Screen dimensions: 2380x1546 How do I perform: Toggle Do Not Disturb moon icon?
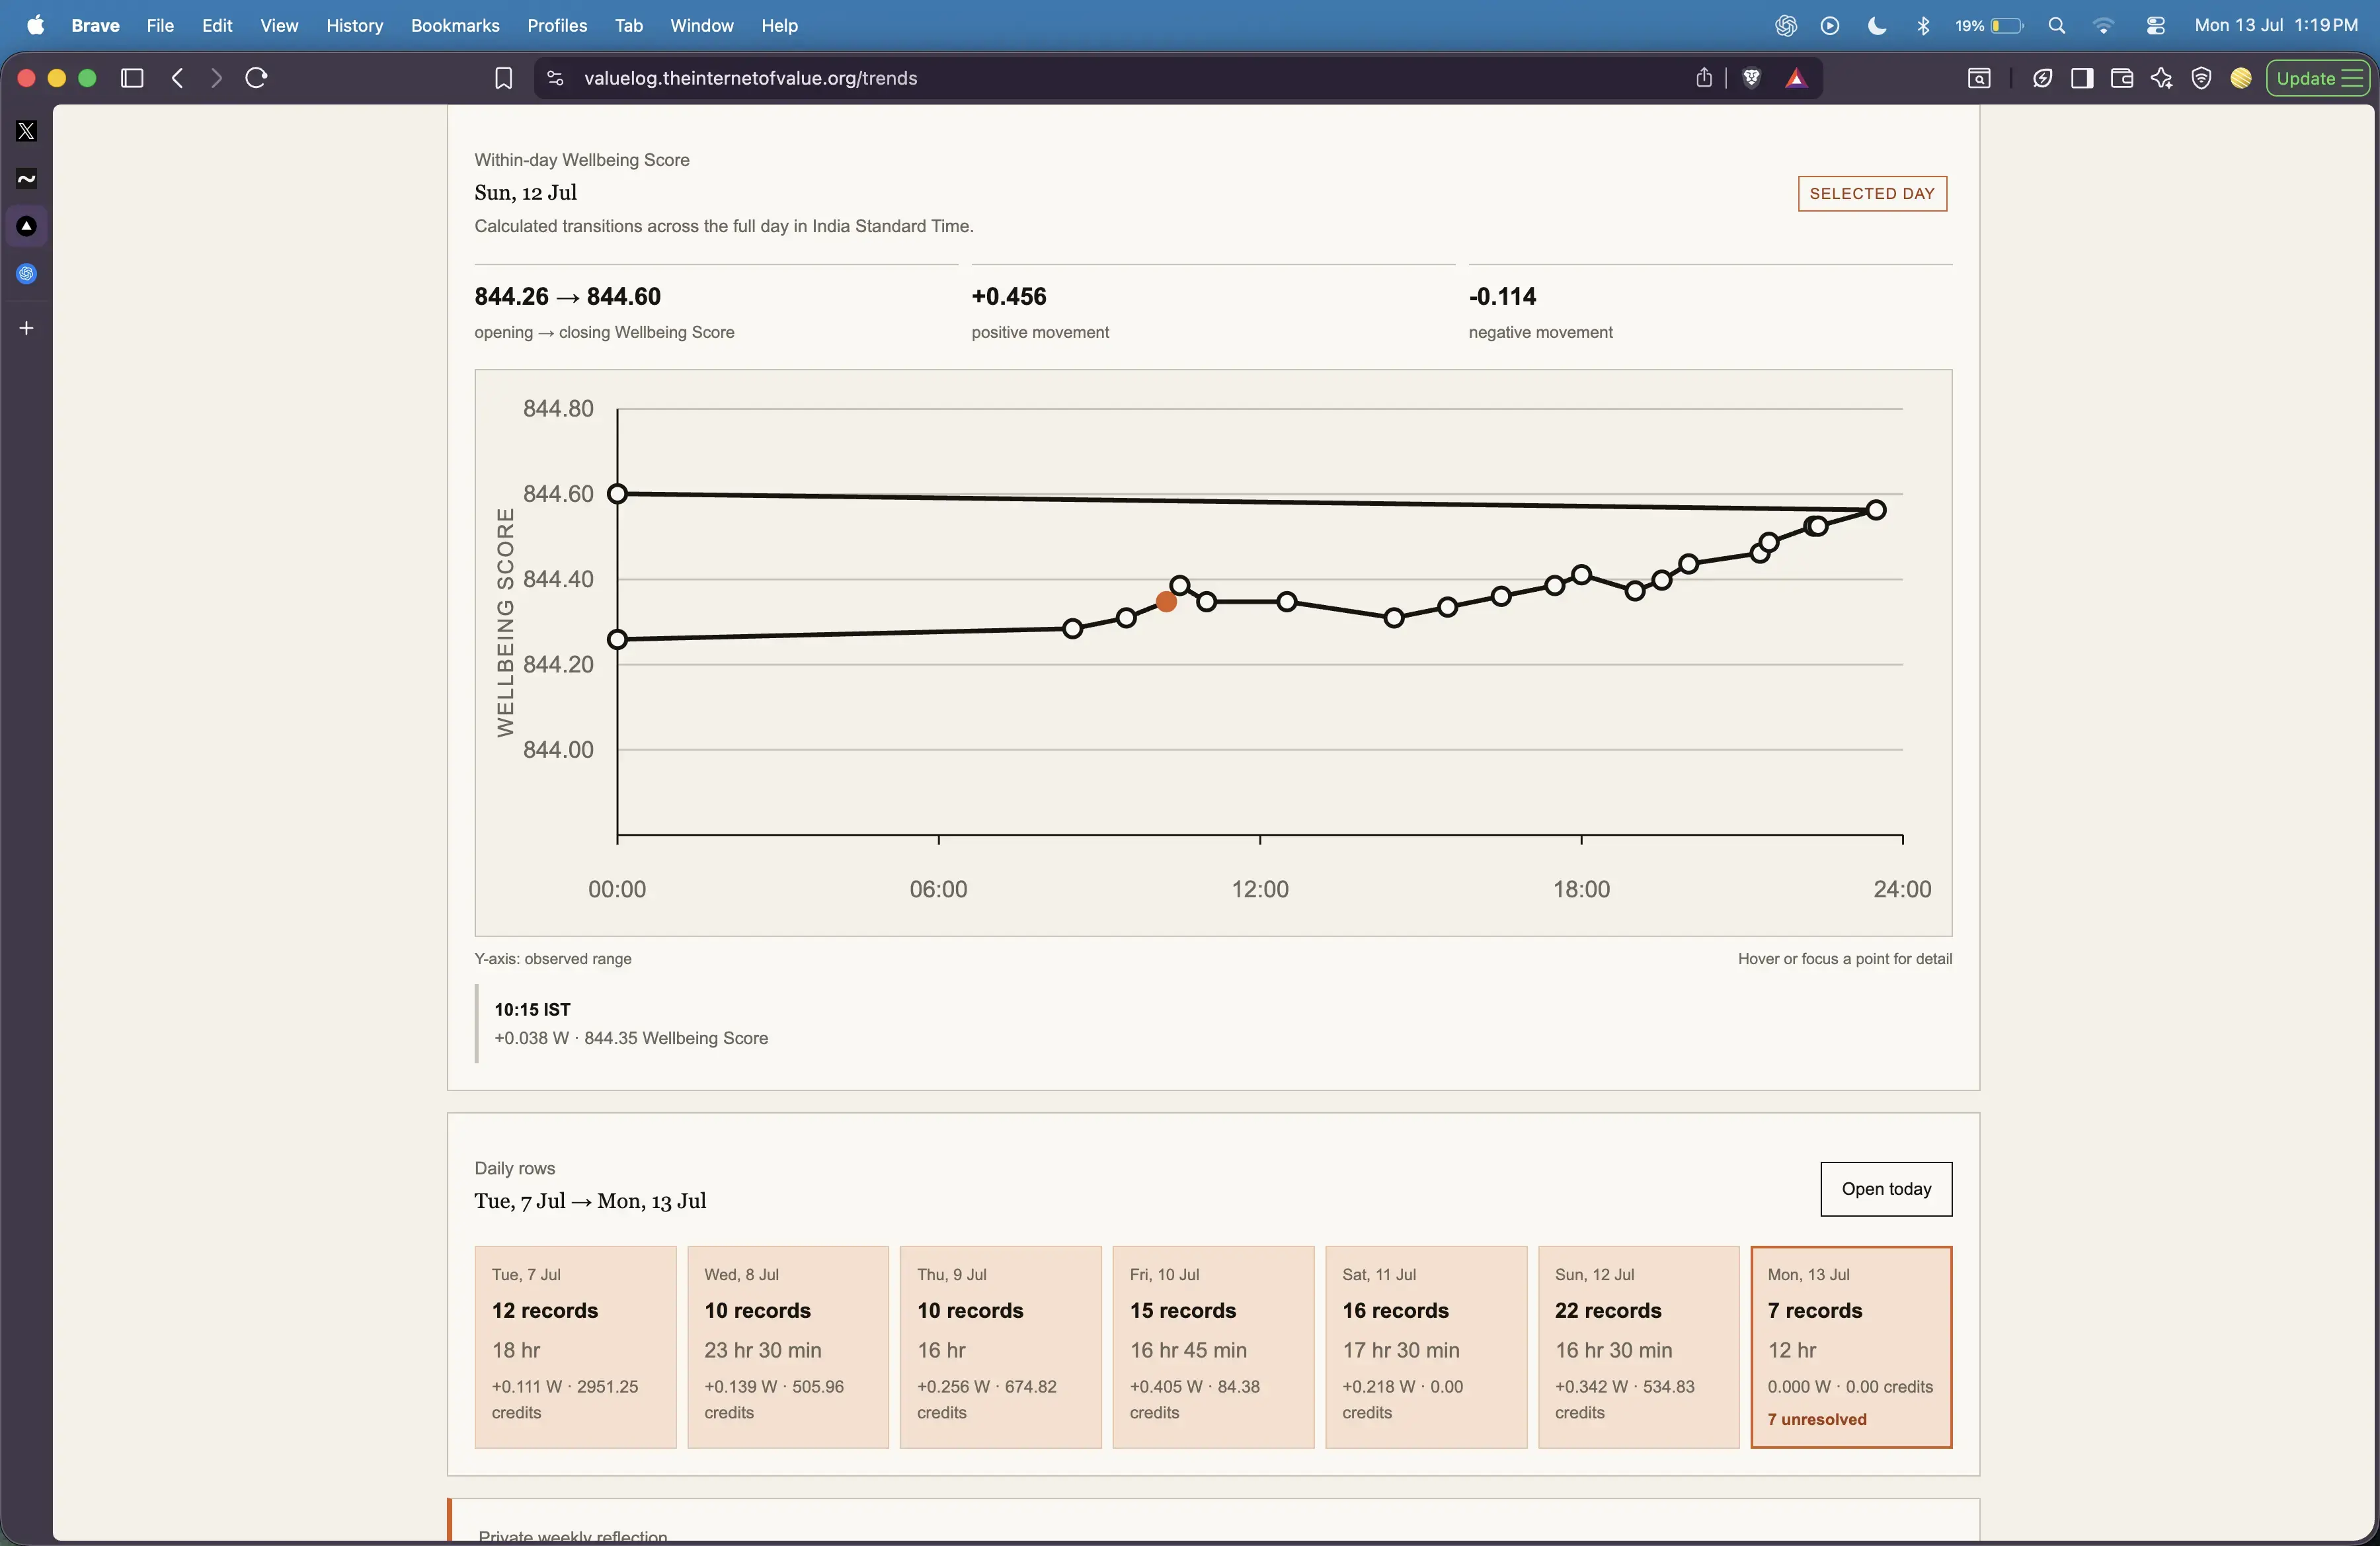tap(1877, 26)
